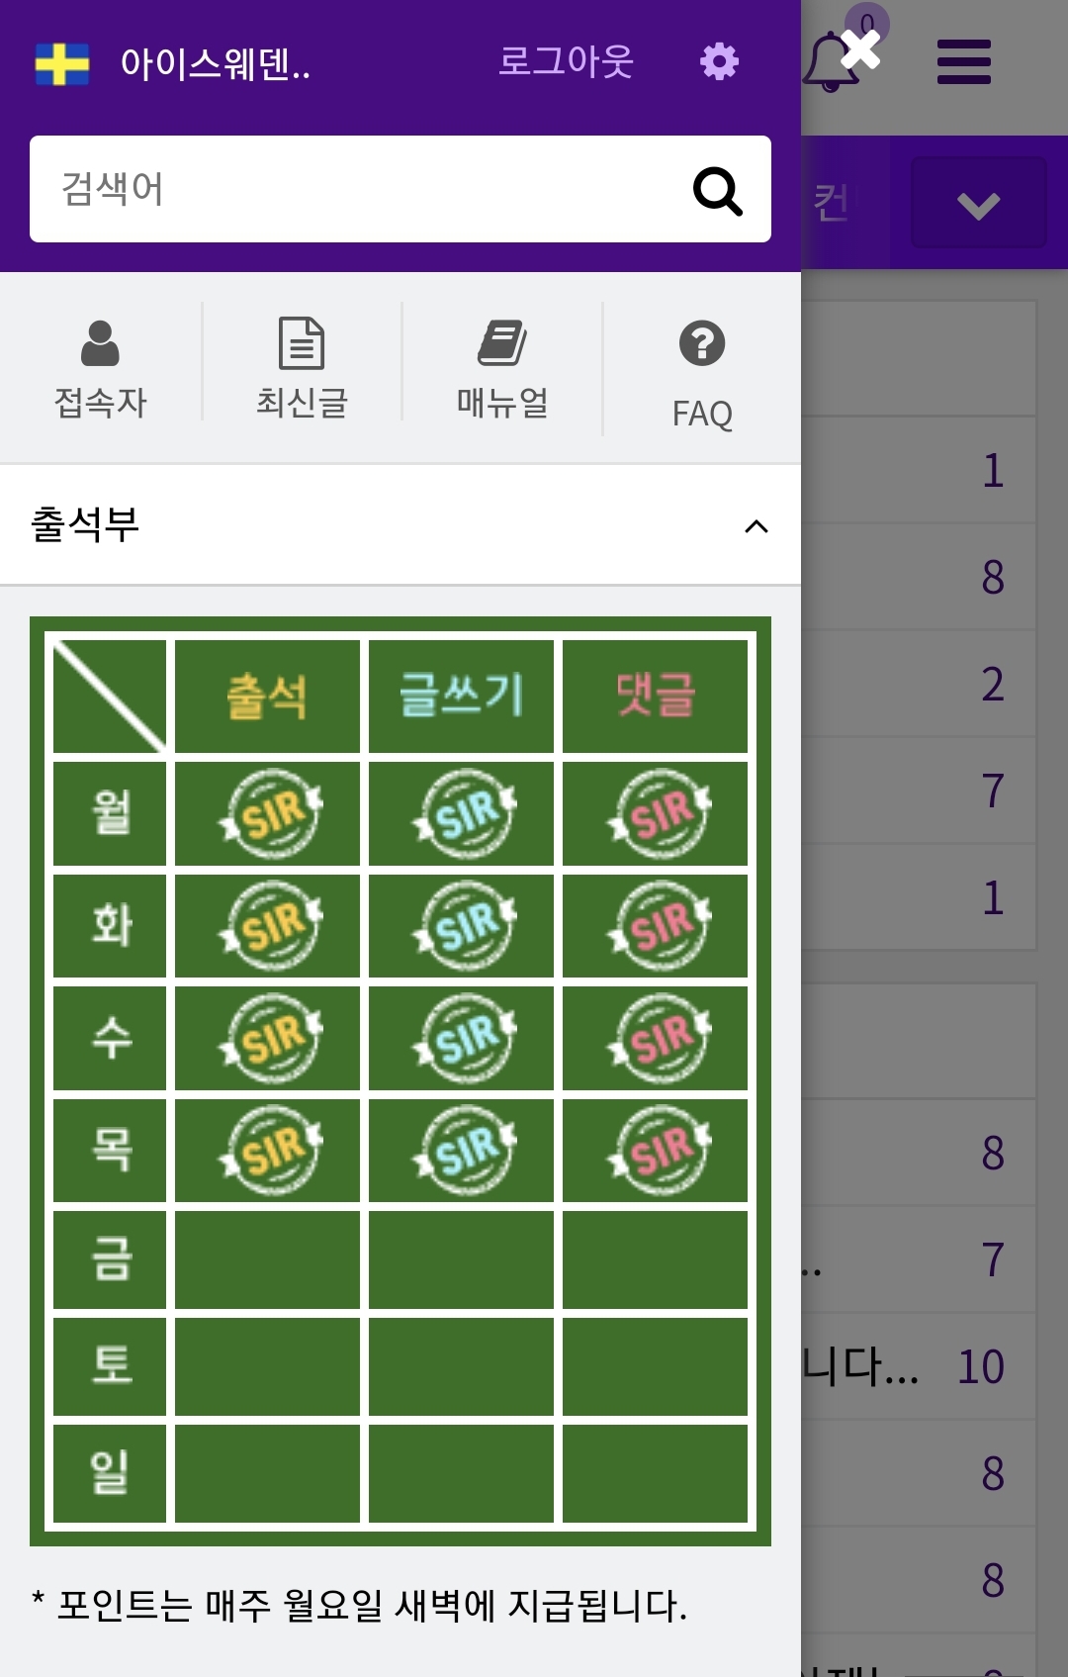
Task: Select the 글쓰기 column header
Action: [x=461, y=696]
